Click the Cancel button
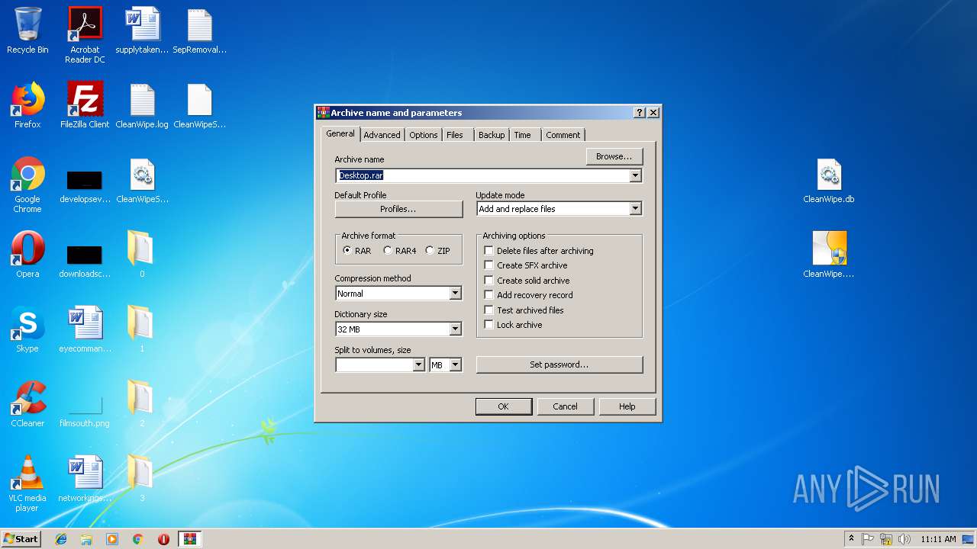This screenshot has height=549, width=977. click(565, 406)
